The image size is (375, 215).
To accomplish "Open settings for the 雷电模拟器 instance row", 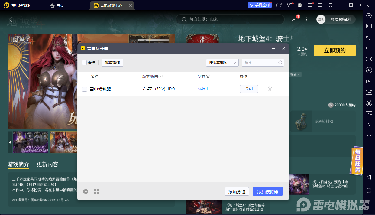I will (270, 89).
